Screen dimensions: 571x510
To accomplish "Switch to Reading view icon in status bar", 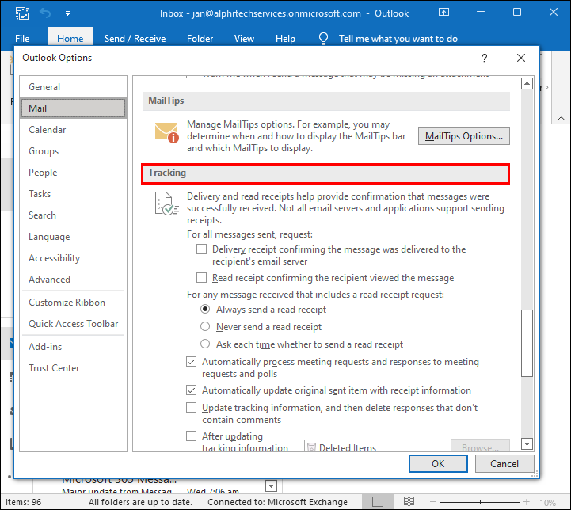I will point(409,502).
